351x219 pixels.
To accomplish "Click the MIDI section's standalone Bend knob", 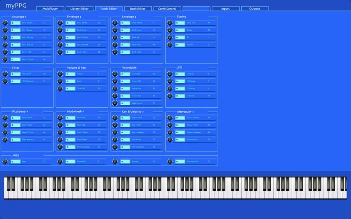I will tap(5, 162).
